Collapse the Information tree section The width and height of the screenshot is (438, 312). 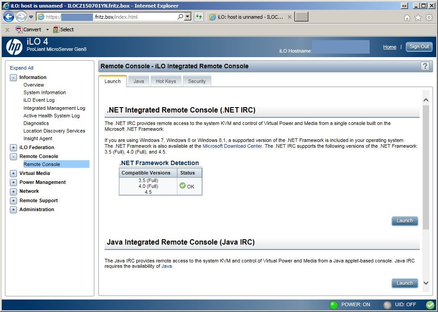[13, 78]
